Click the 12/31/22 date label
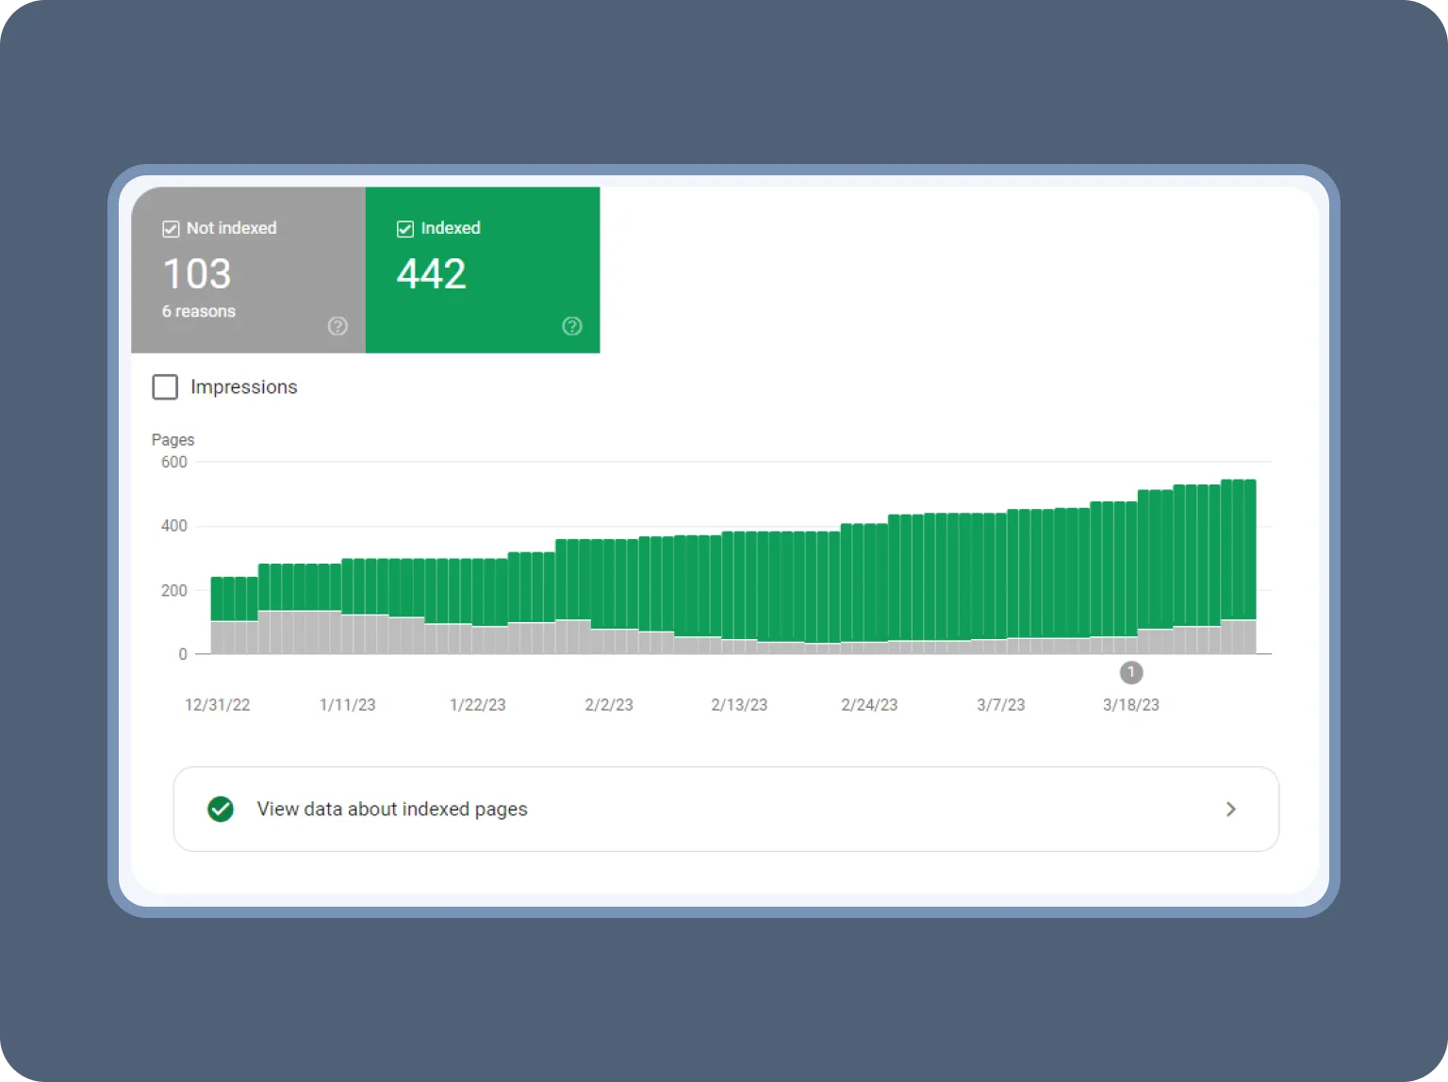Viewport: 1448px width, 1082px height. 218,705
